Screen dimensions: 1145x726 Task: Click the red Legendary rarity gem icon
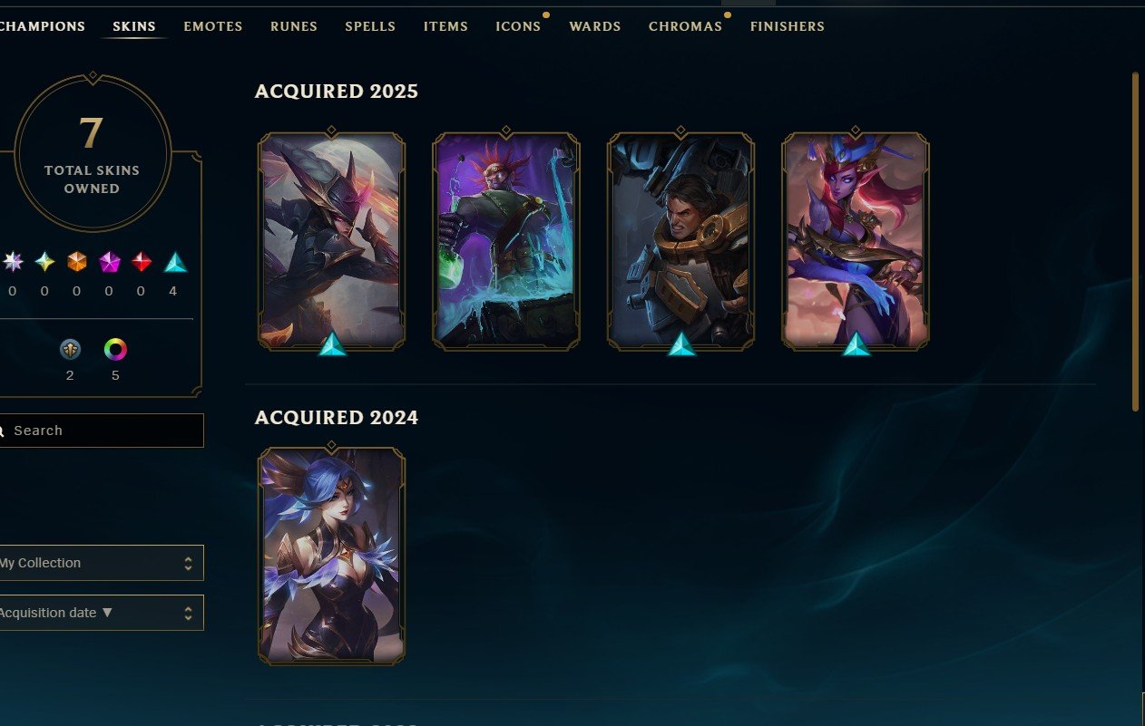[142, 263]
